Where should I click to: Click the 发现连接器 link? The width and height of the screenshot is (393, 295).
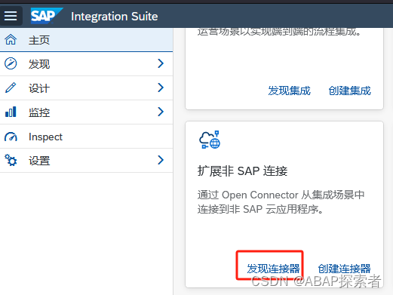[x=273, y=269]
